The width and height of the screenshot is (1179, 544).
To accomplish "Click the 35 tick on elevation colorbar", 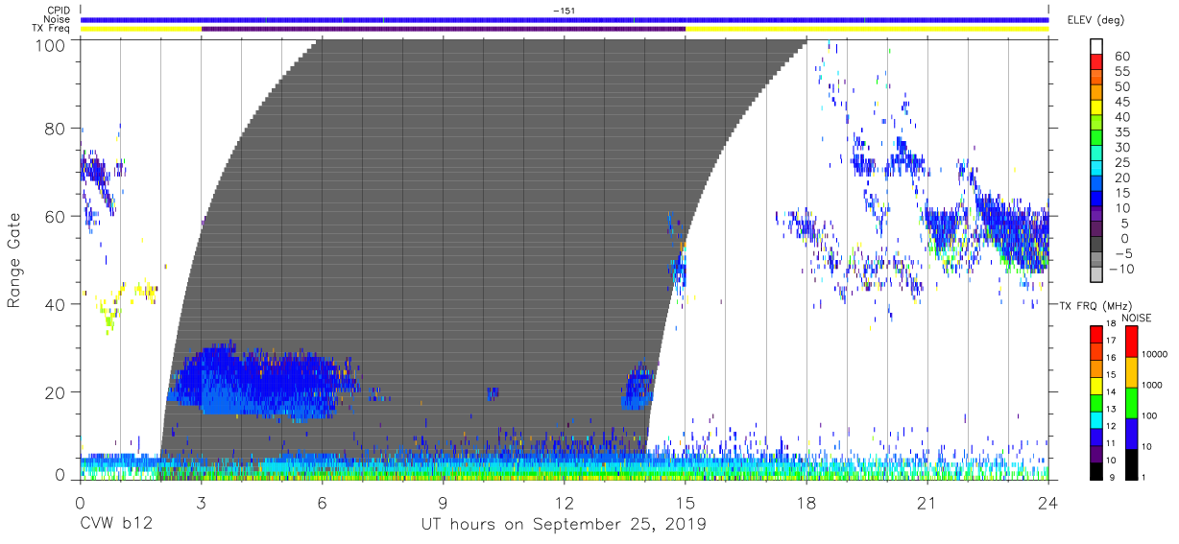I will [x=1121, y=132].
